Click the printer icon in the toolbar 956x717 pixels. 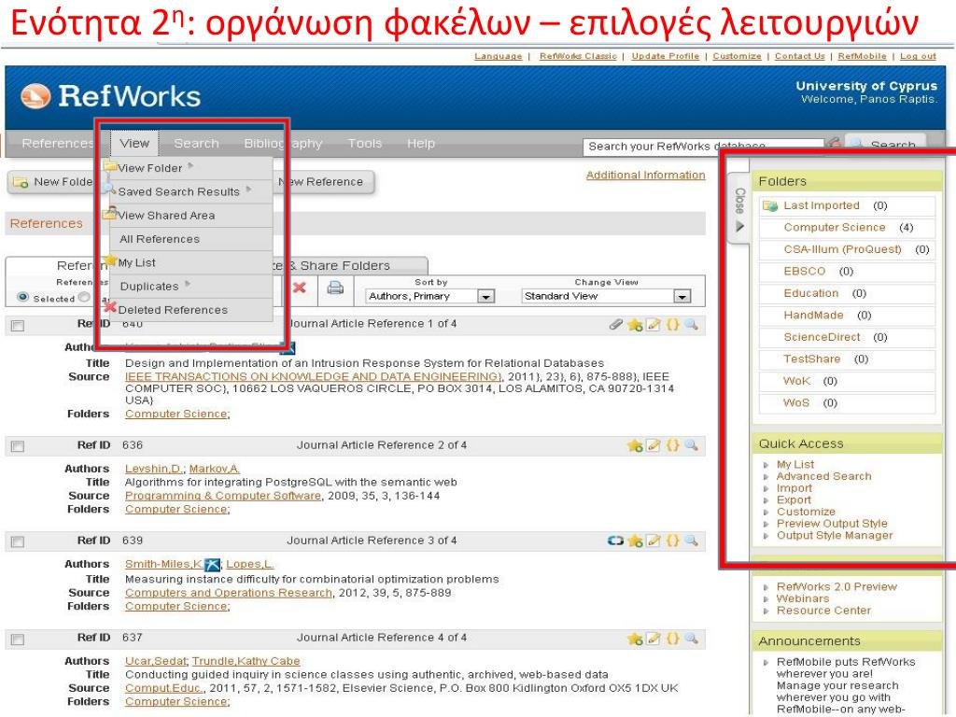(x=335, y=288)
